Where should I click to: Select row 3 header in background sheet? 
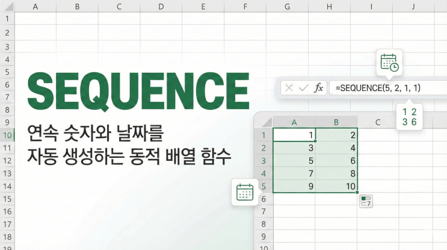point(7,46)
